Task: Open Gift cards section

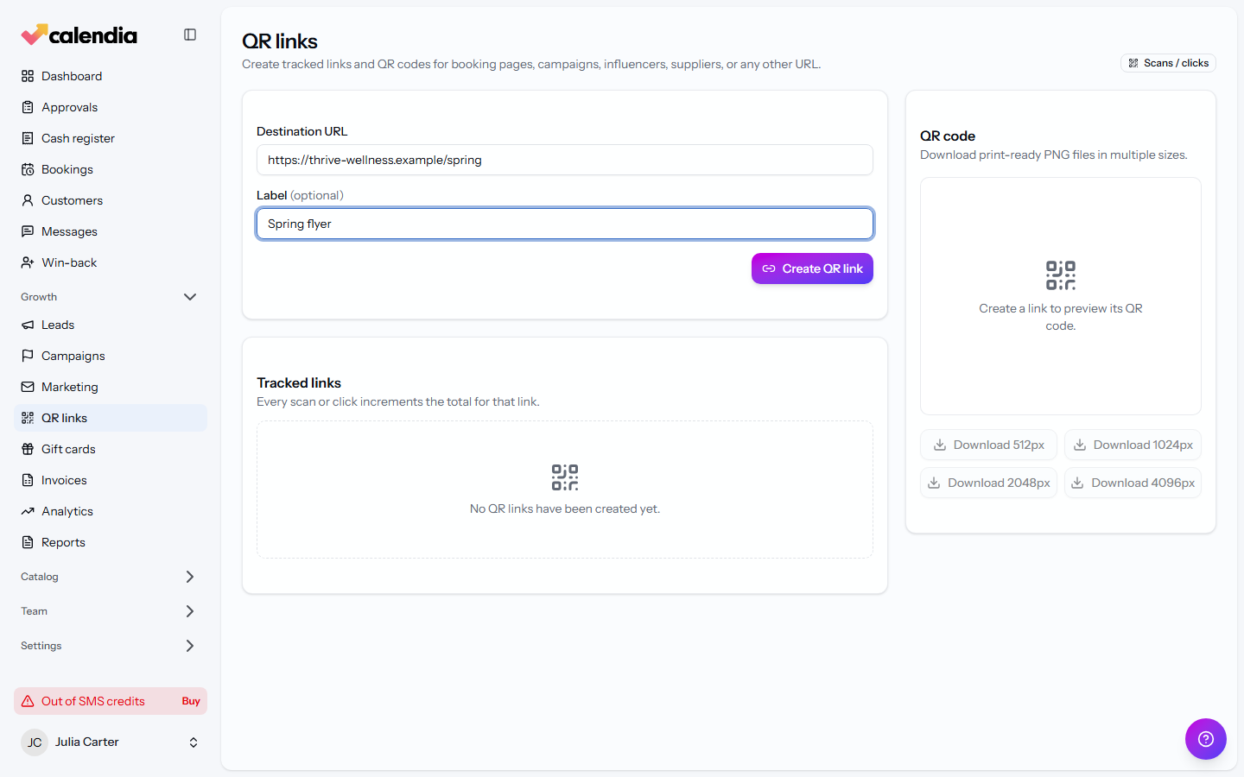Action: (111, 449)
